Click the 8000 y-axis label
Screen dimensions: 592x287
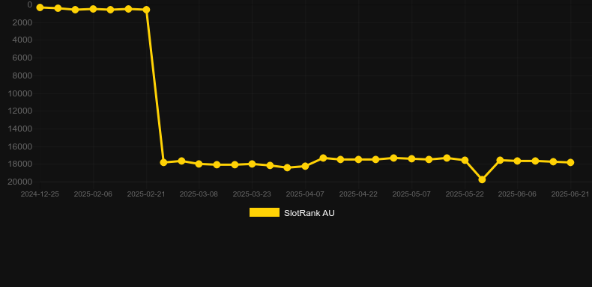23,75
